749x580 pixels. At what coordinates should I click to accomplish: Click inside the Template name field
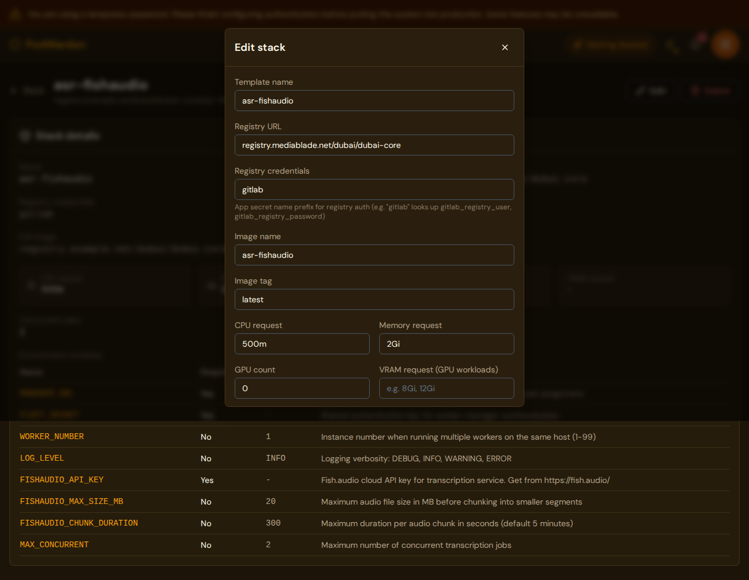point(374,101)
